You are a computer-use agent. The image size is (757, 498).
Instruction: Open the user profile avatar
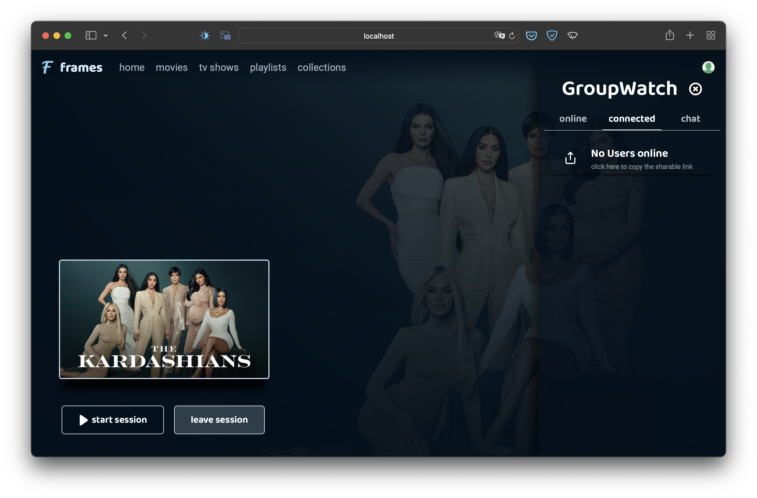[x=708, y=67]
